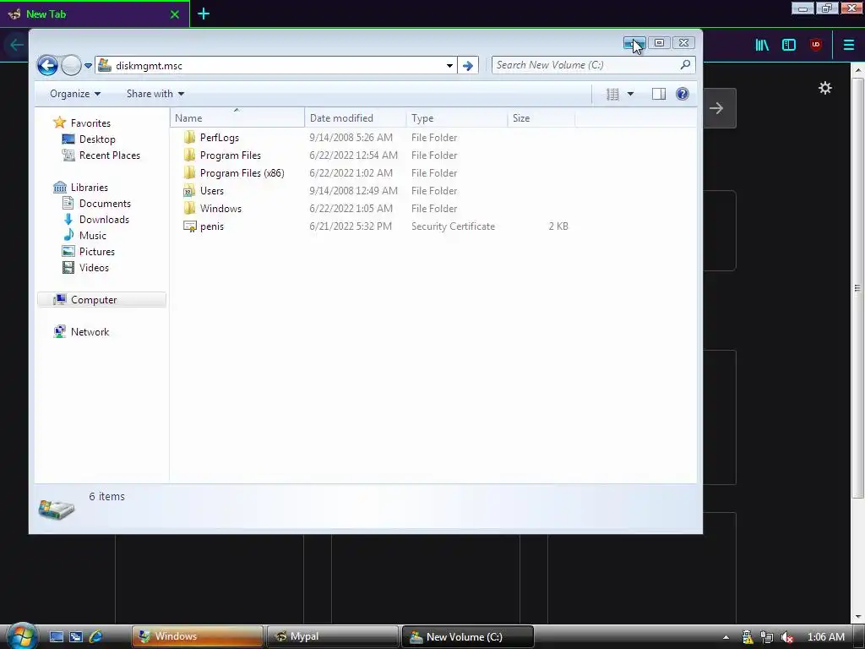Click the date 6/22/2022 1:05 AM

(x=351, y=208)
